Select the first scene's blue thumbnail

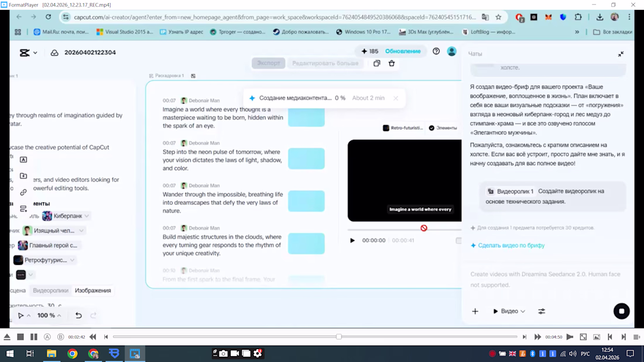pos(306,117)
